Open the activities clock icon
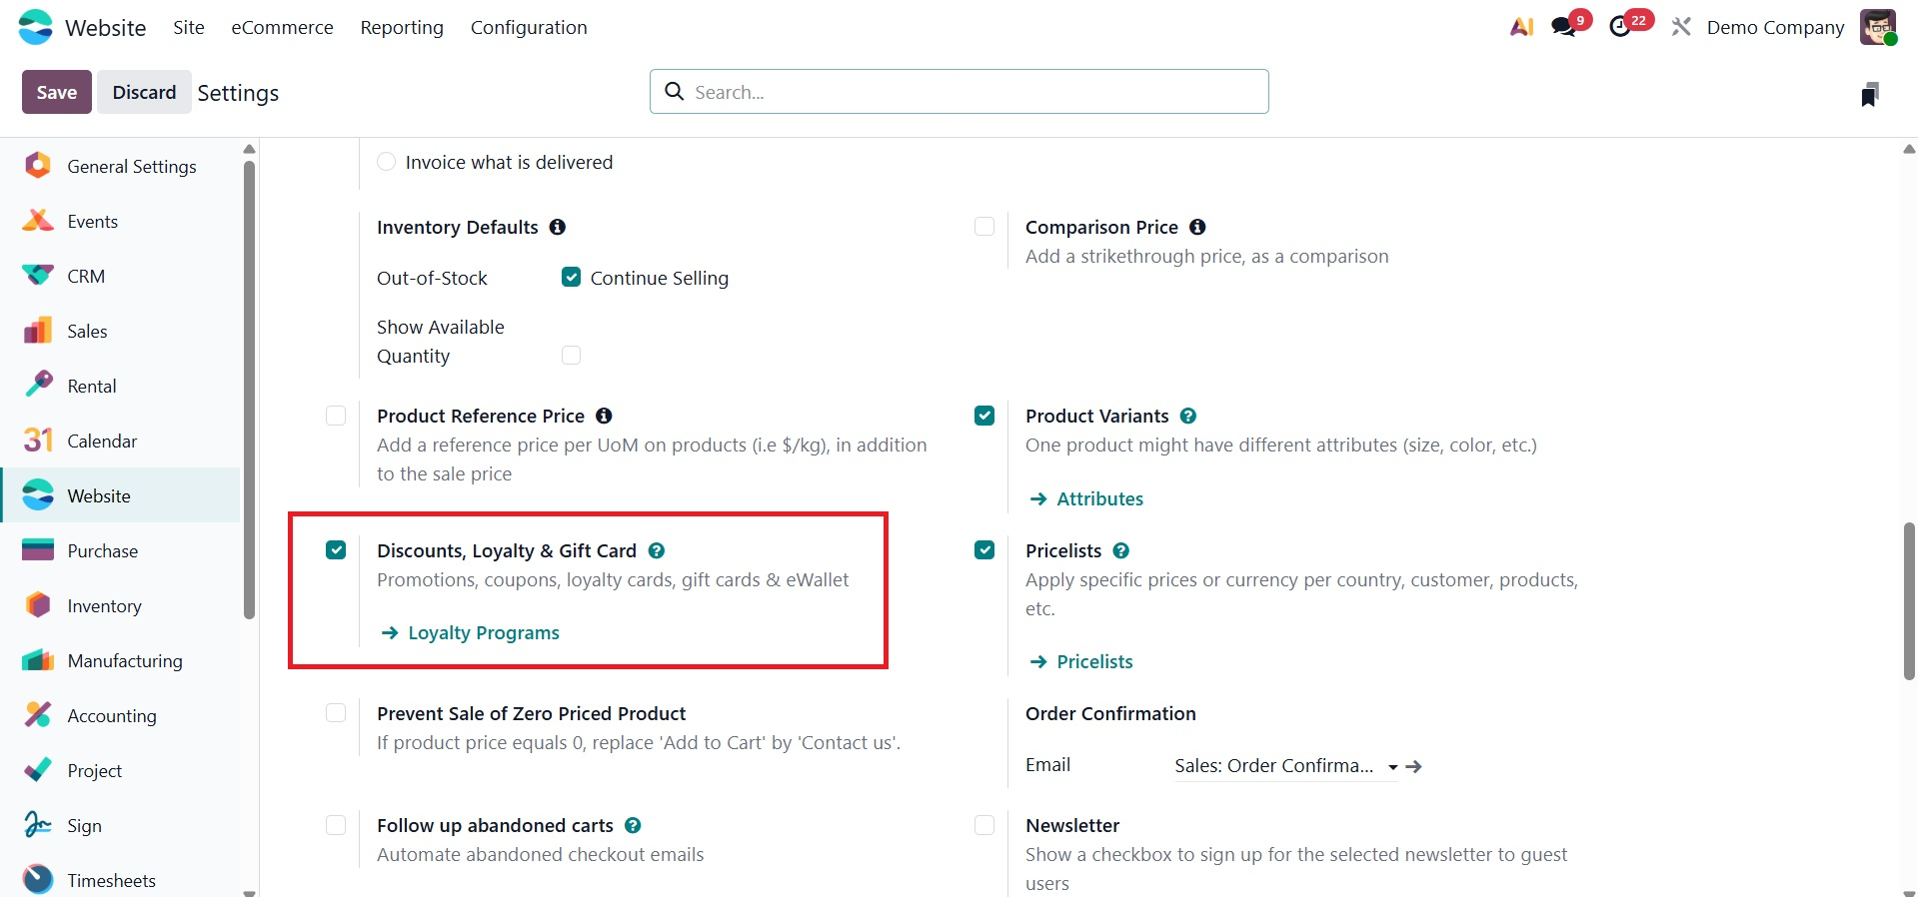This screenshot has width=1918, height=897. tap(1621, 27)
